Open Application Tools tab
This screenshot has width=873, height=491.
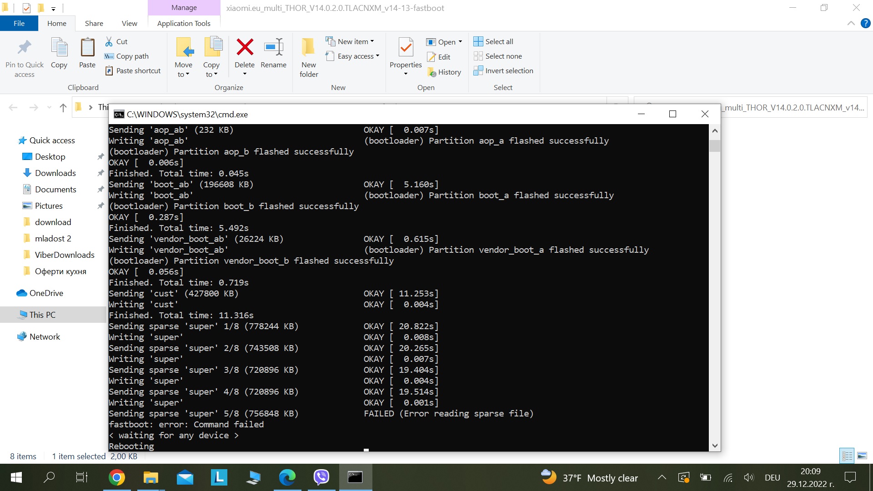(184, 23)
